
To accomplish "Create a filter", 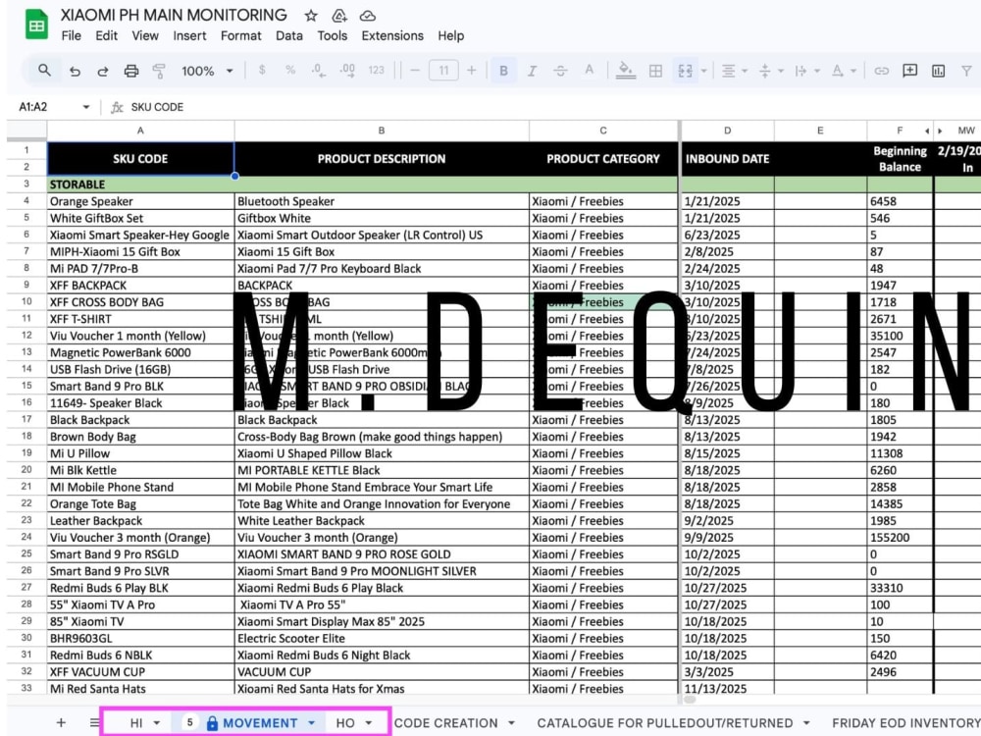I will click(x=966, y=71).
